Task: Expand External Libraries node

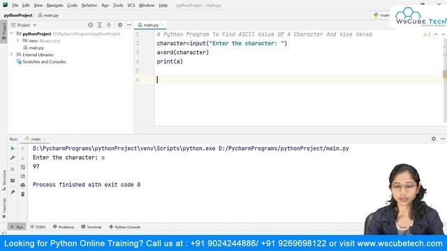Action: pos(12,54)
